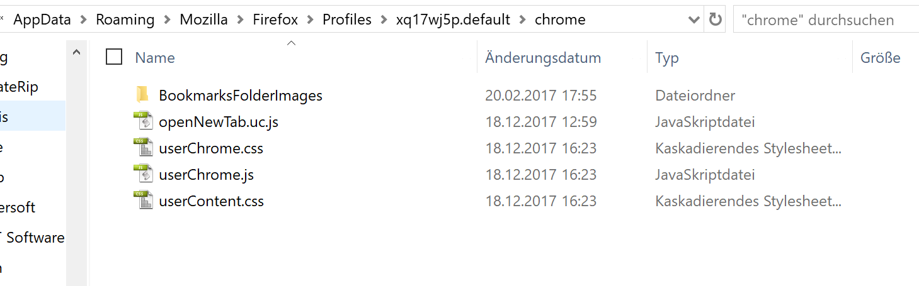Click the userChrome.js file icon

point(143,175)
